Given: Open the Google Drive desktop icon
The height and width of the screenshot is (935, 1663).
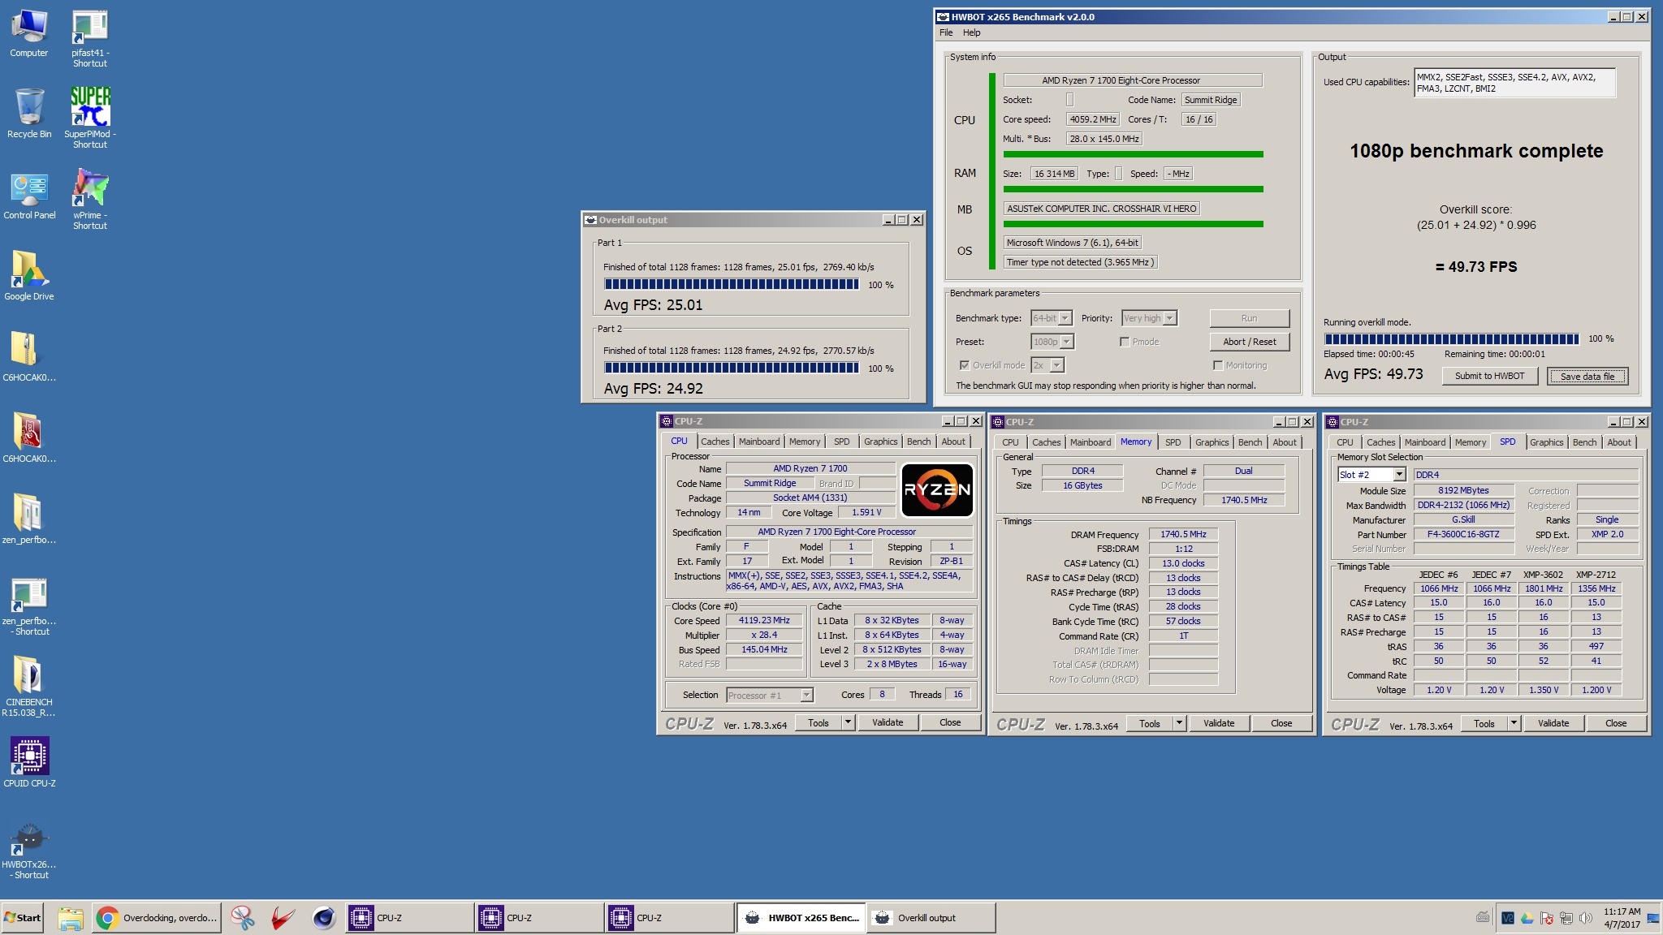Looking at the screenshot, I should pyautogui.click(x=29, y=276).
